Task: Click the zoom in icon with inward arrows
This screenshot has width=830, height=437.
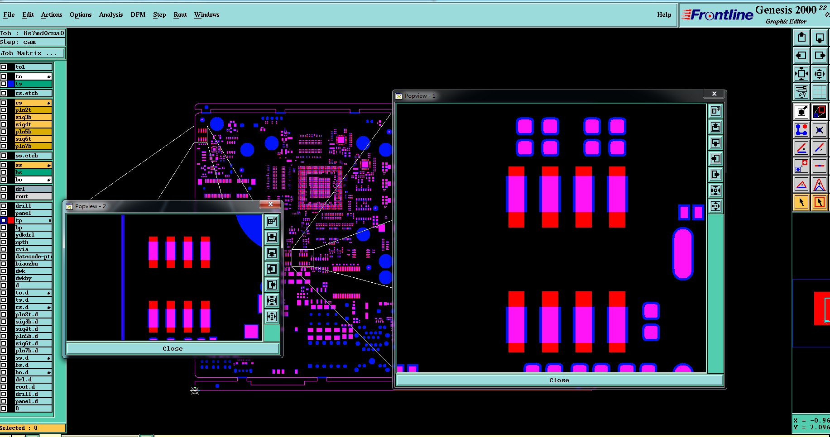Action: click(x=801, y=74)
